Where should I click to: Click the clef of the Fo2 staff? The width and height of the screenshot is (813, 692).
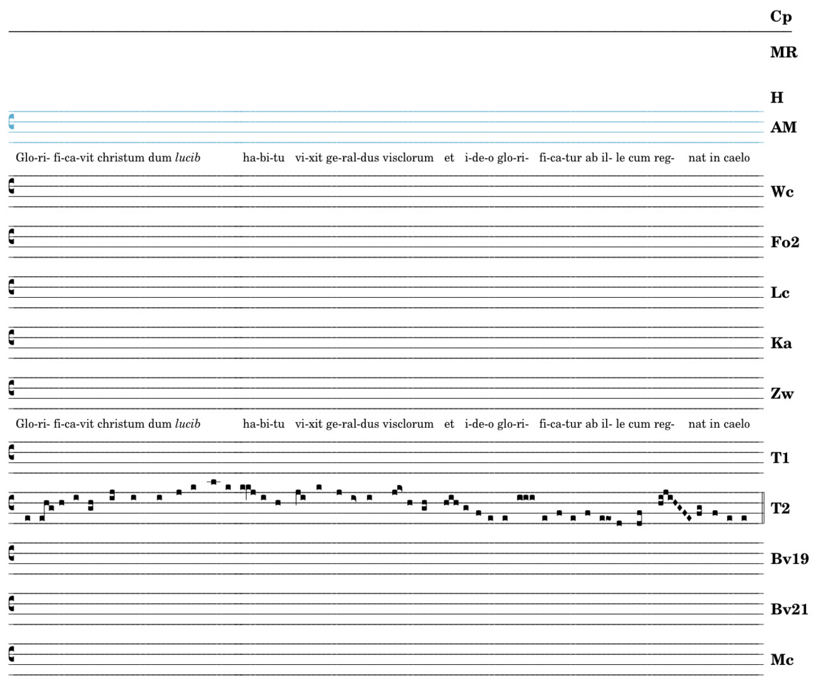pos(11,237)
